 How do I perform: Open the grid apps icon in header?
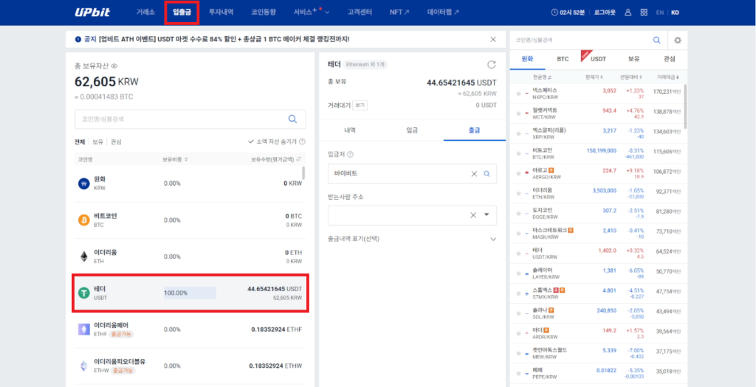click(644, 13)
